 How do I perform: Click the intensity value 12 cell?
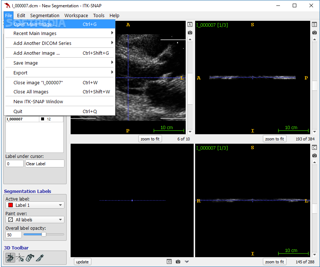click(x=51, y=119)
